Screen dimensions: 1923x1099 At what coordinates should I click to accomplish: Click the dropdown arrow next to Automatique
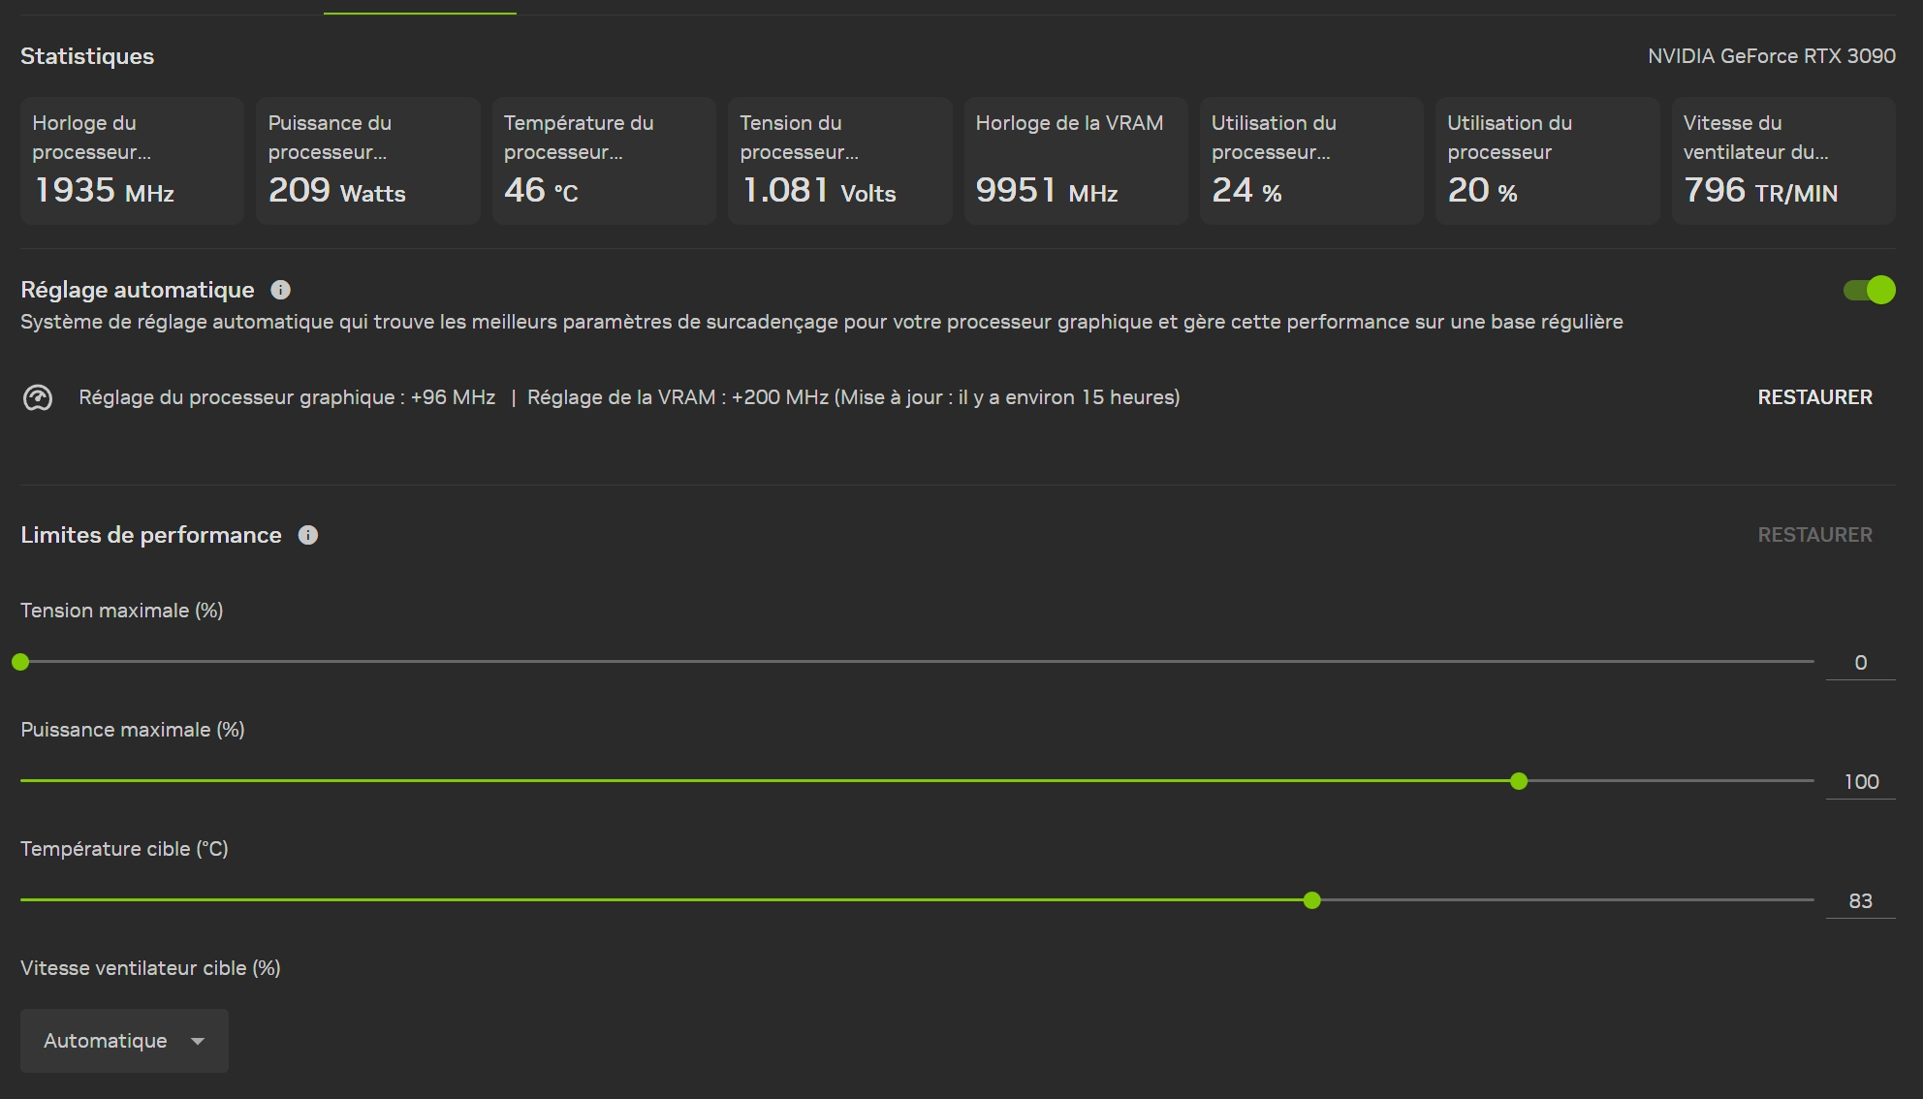pos(198,1041)
